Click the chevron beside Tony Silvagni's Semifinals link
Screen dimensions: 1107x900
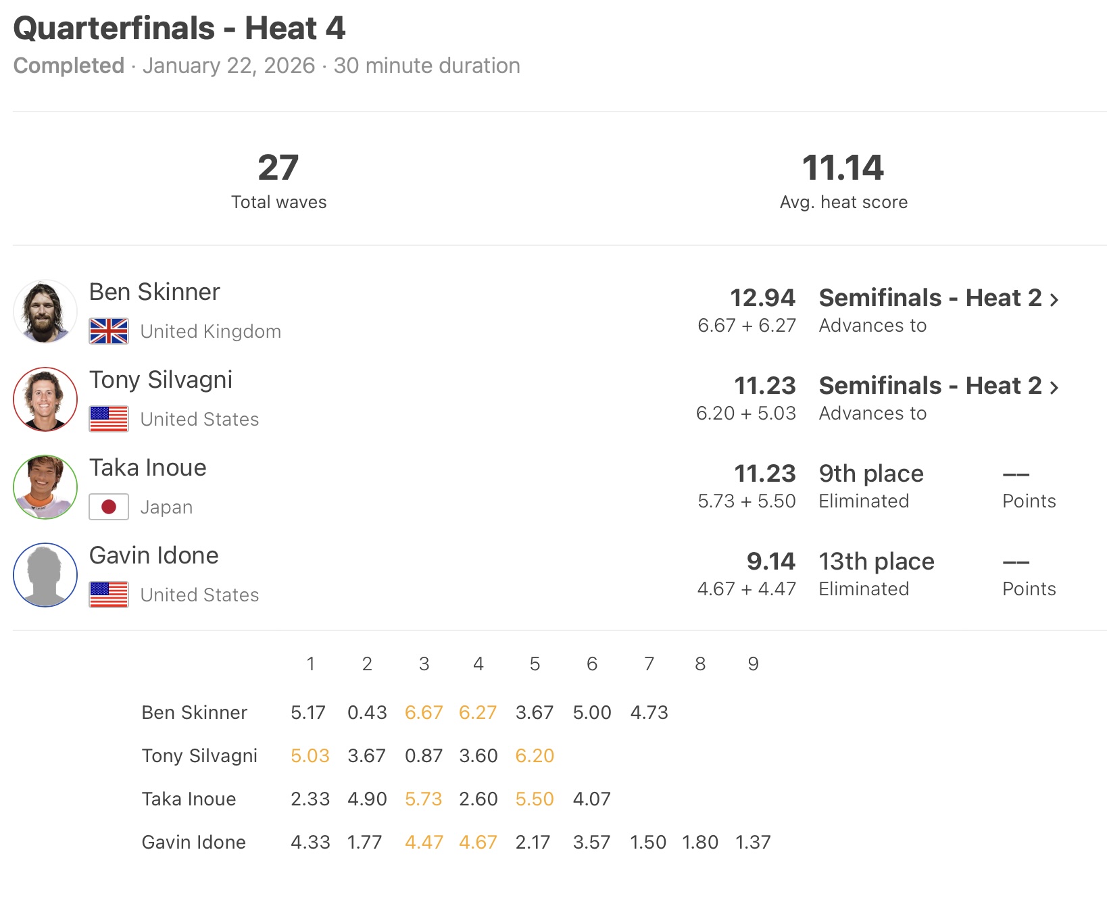(1054, 387)
